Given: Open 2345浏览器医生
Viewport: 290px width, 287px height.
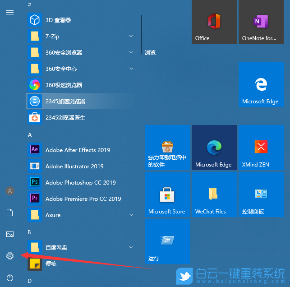Looking at the screenshot, I should (80, 117).
